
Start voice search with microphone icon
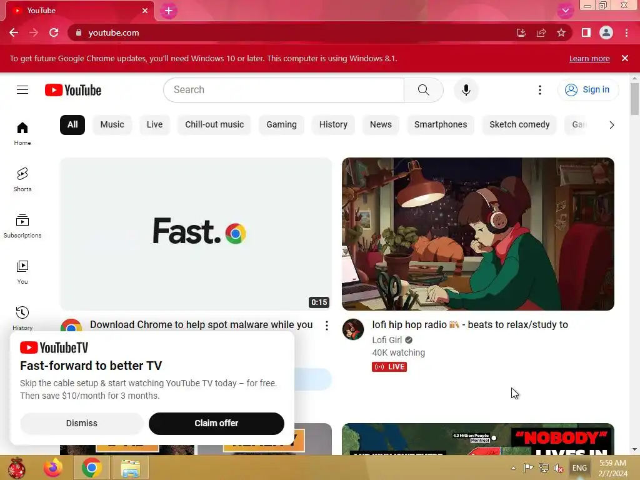pos(466,90)
